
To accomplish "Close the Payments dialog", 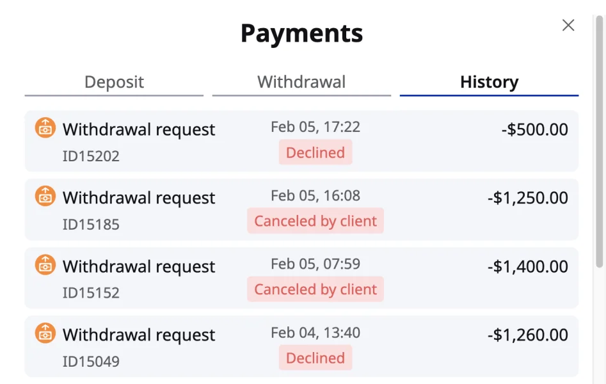I will [x=568, y=25].
